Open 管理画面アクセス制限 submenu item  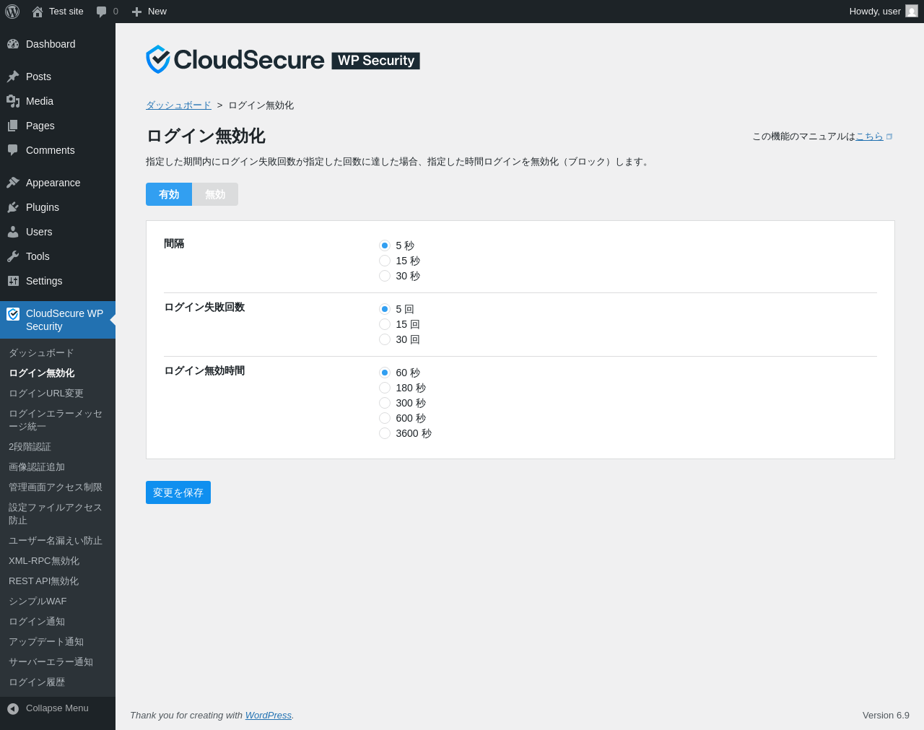tap(58, 487)
